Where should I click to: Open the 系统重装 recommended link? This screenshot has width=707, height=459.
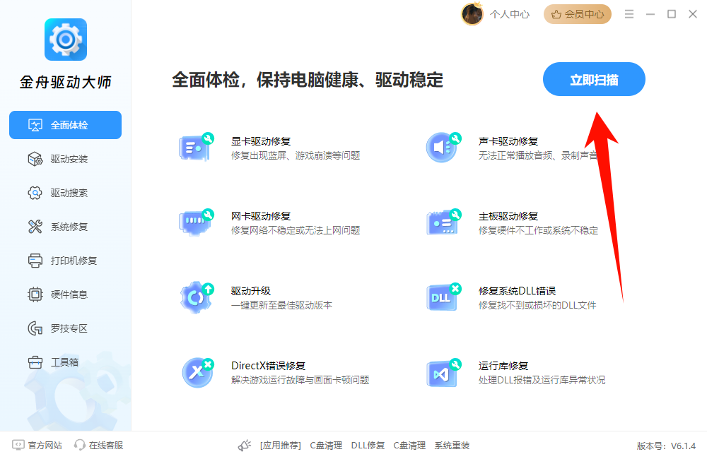pyautogui.click(x=452, y=446)
